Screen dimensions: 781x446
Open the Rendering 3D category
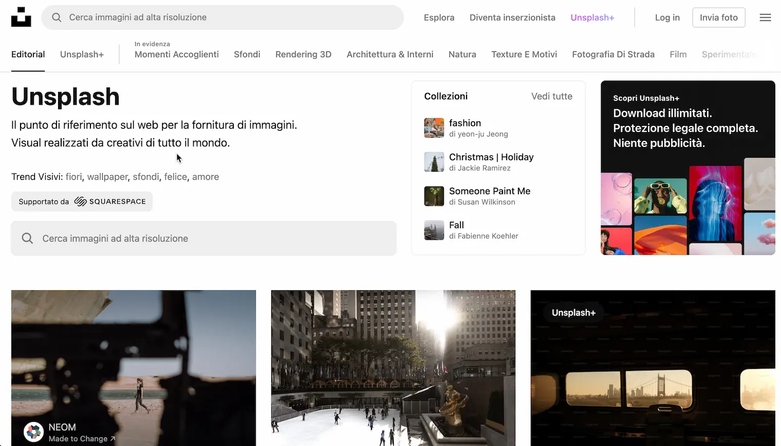click(303, 54)
